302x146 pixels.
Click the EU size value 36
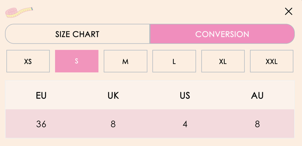41,124
